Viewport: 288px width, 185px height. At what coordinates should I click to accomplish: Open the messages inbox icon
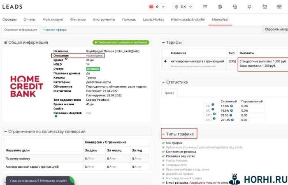265,7
